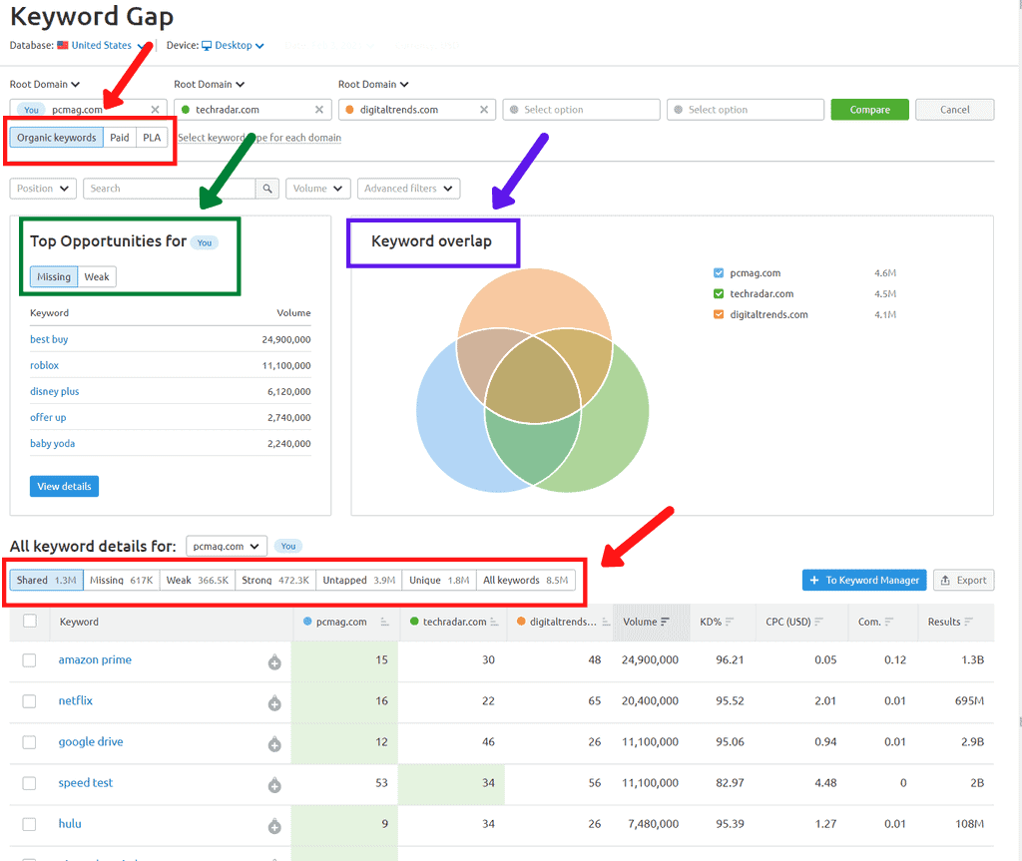The height and width of the screenshot is (861, 1022).
Task: Sort by CPC (USD) column icon
Action: click(x=818, y=622)
